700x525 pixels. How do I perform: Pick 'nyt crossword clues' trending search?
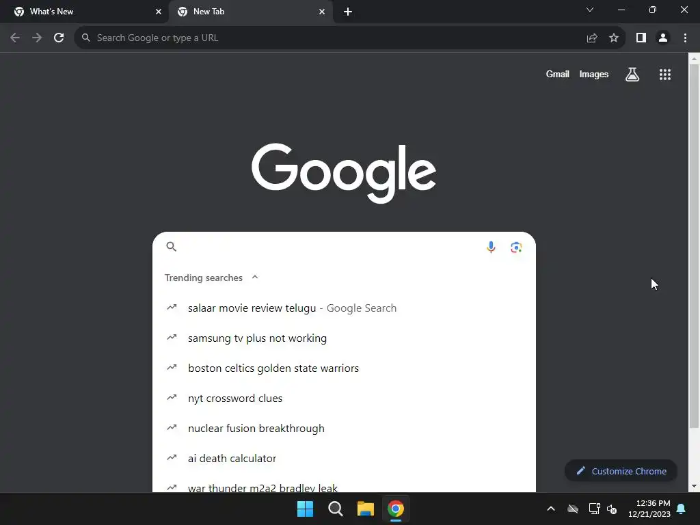coord(345,399)
